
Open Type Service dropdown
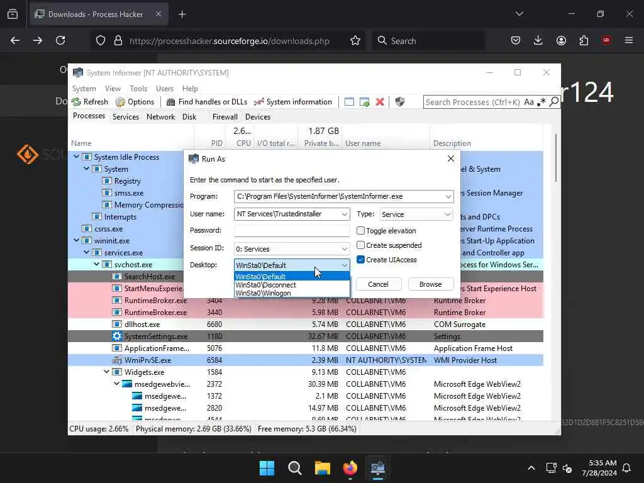click(447, 214)
